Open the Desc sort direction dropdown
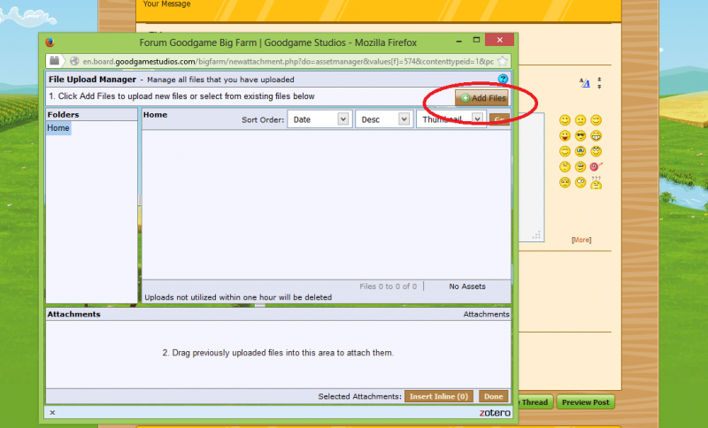Image resolution: width=708 pixels, height=428 pixels. [383, 119]
